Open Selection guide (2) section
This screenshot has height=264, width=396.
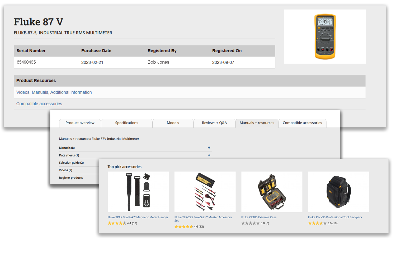point(71,163)
